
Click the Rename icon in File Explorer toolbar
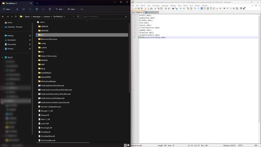(37, 9)
